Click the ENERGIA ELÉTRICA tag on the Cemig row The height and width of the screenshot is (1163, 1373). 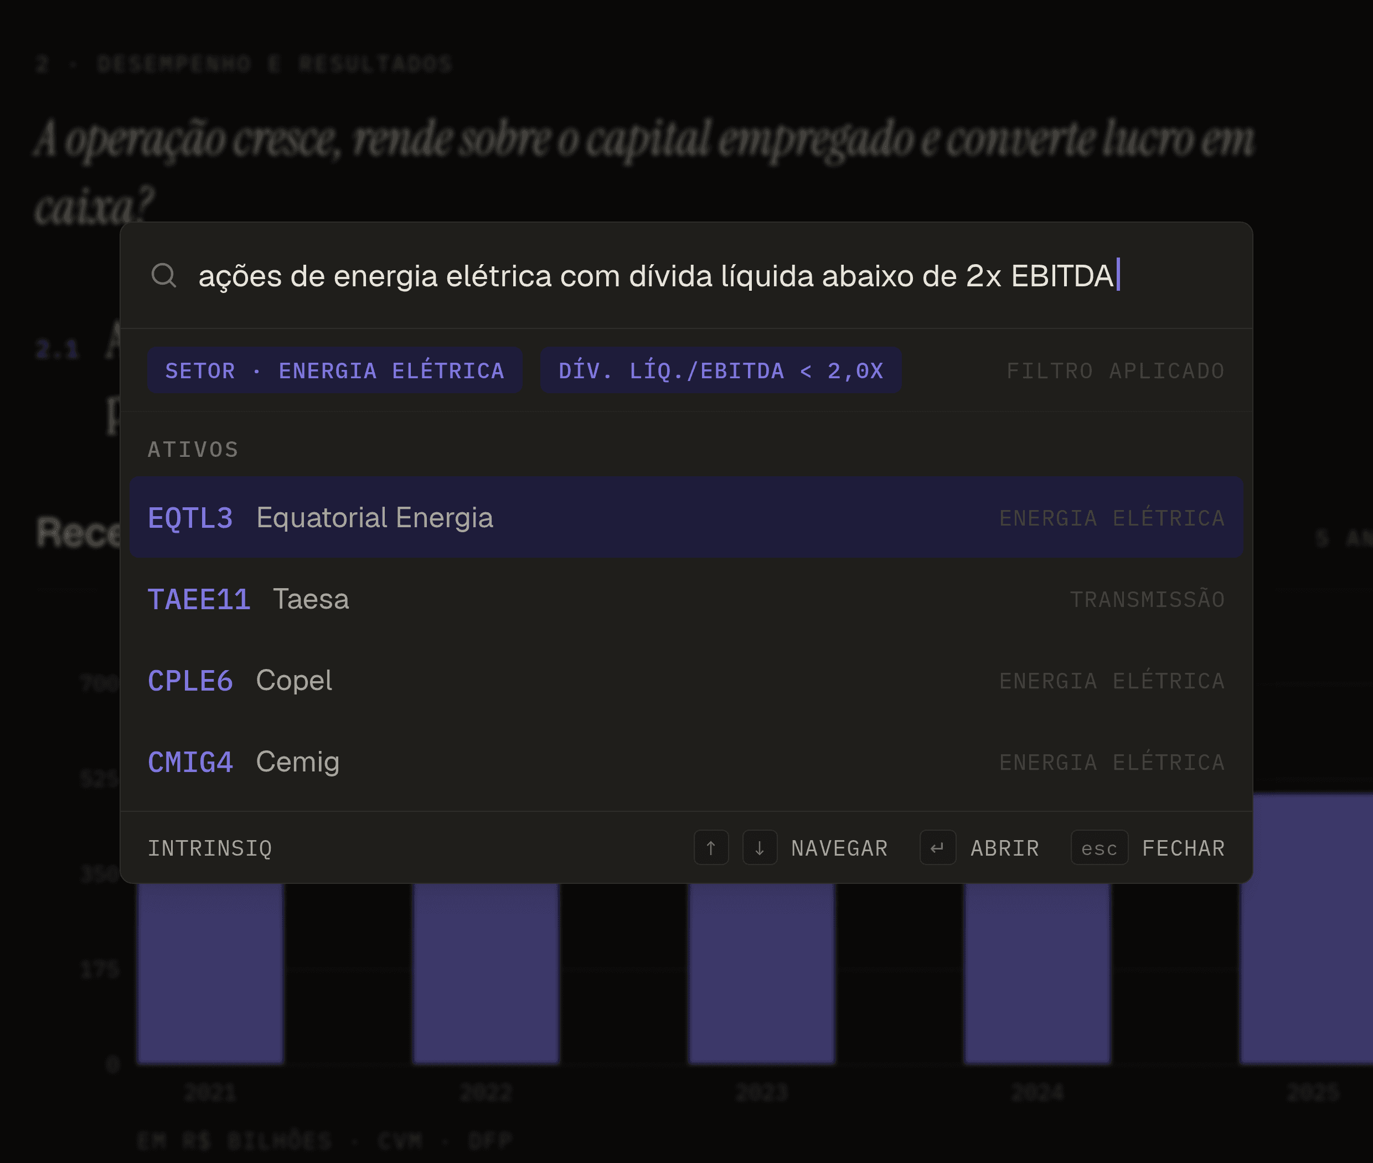[x=1112, y=762]
